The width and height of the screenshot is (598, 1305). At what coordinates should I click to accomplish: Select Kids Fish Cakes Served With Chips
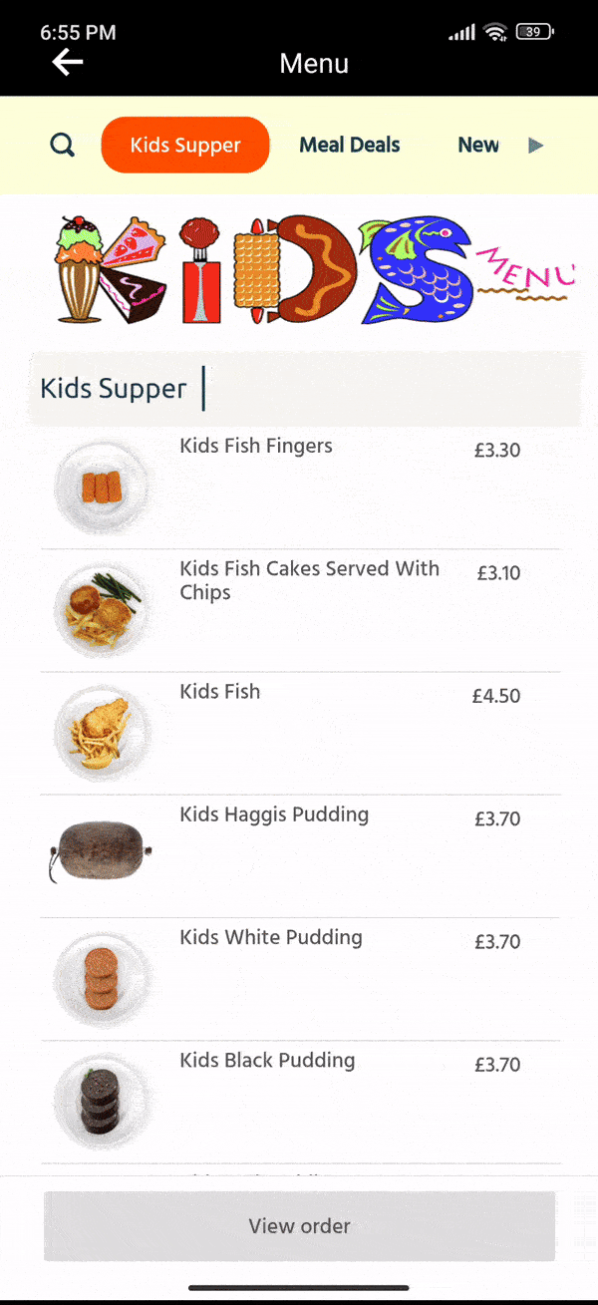tap(309, 579)
